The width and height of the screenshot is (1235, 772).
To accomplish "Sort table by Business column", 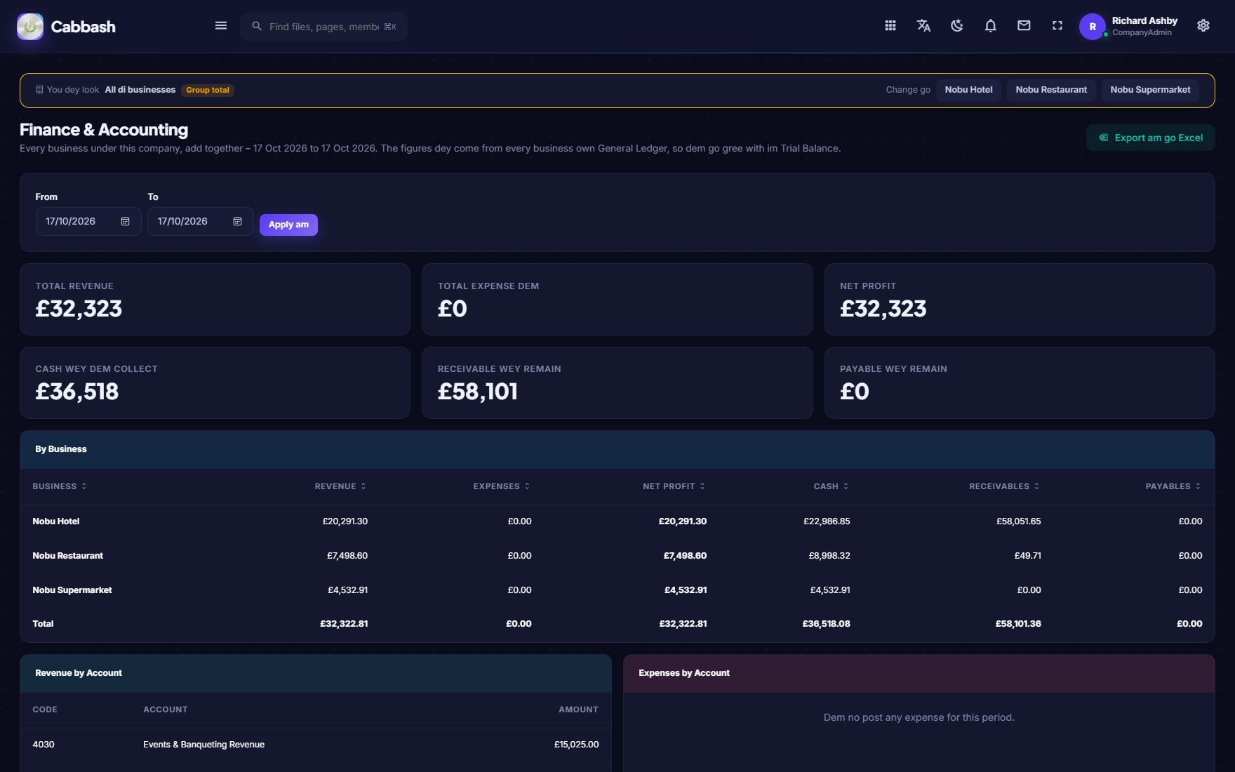I will [60, 486].
